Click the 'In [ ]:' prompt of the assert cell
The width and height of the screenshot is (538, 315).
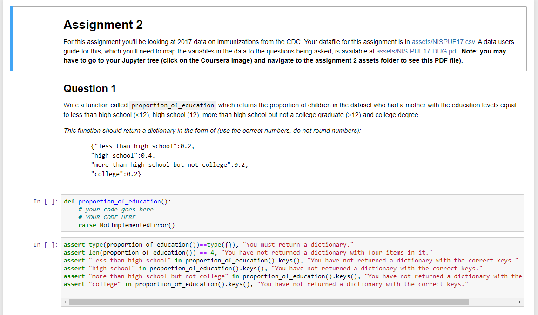point(46,244)
